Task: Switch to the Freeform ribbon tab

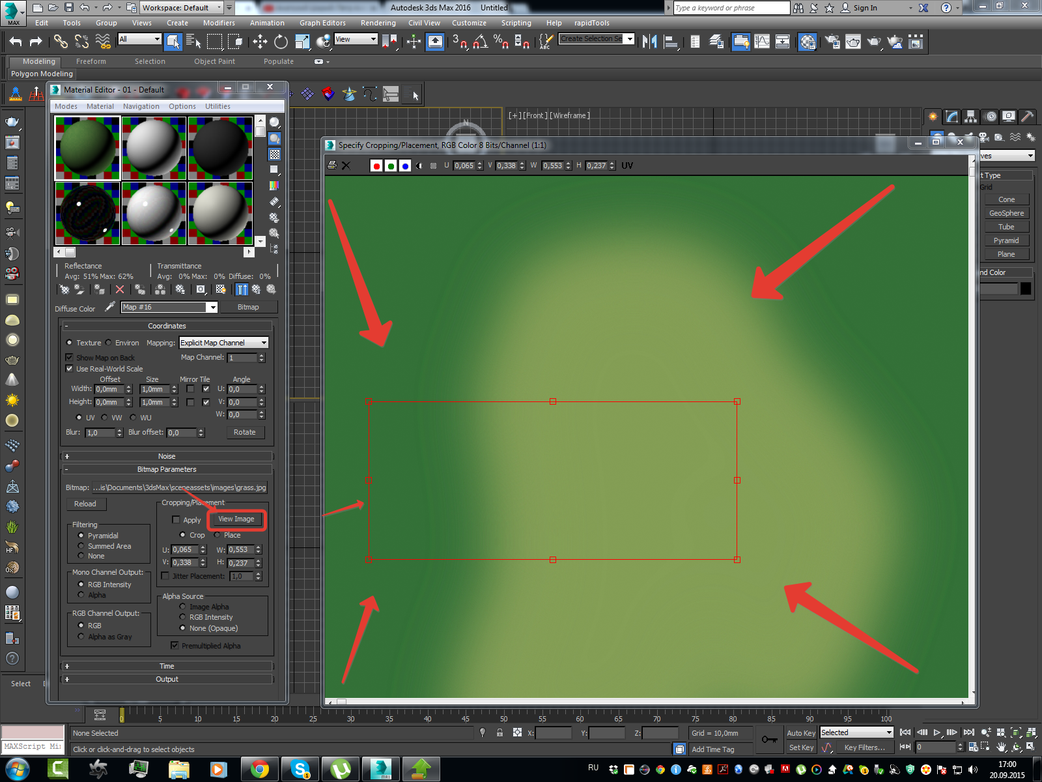Action: [x=91, y=61]
